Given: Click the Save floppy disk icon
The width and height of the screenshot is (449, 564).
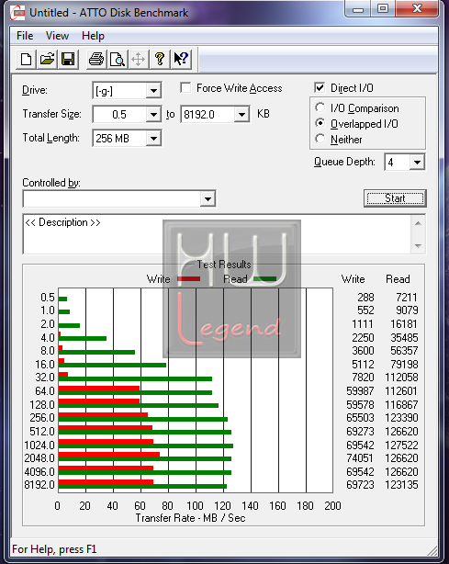Looking at the screenshot, I should tap(68, 59).
